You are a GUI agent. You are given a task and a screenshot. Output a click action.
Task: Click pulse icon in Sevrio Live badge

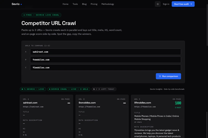pyautogui.click(x=25, y=89)
